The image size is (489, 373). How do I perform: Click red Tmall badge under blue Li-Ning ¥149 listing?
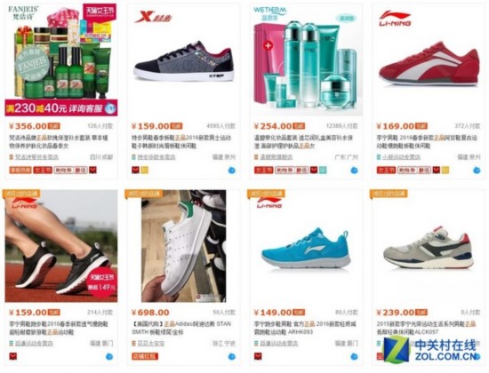click(x=258, y=356)
